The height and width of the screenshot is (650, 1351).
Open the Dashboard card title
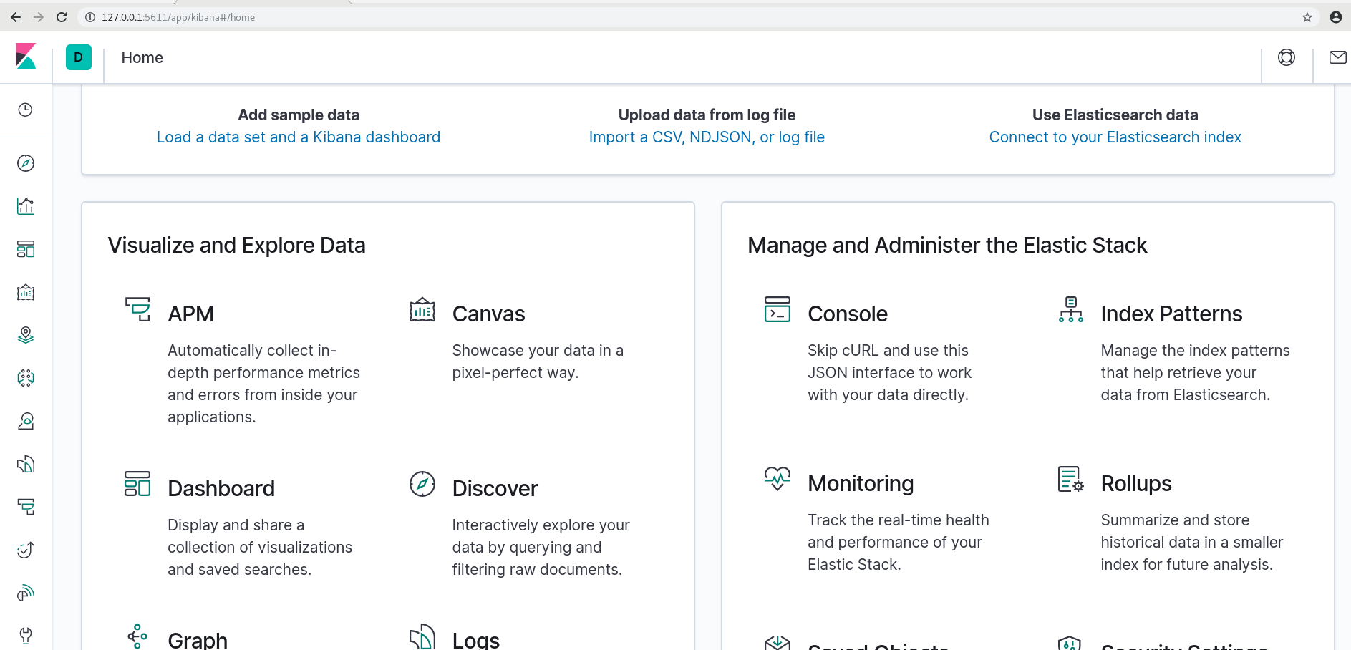coord(221,489)
